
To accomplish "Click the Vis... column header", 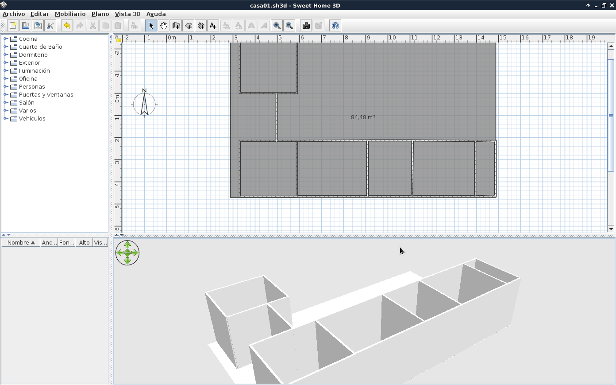I will point(100,242).
